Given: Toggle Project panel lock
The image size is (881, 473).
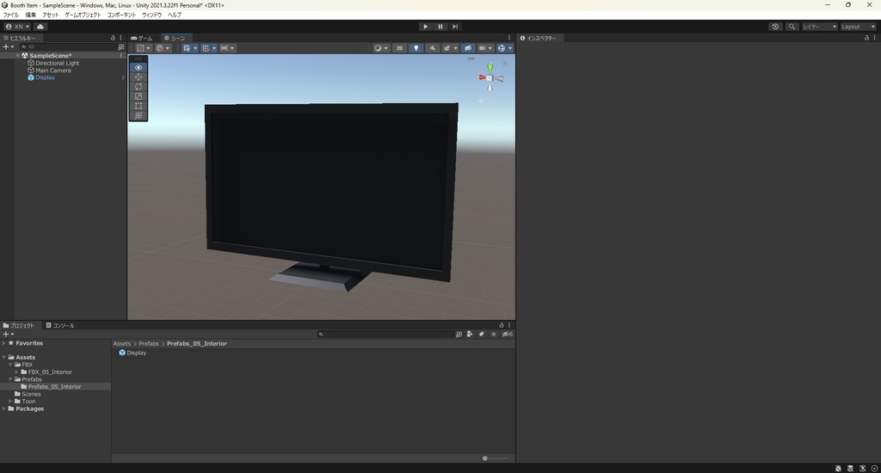Looking at the screenshot, I should [502, 325].
